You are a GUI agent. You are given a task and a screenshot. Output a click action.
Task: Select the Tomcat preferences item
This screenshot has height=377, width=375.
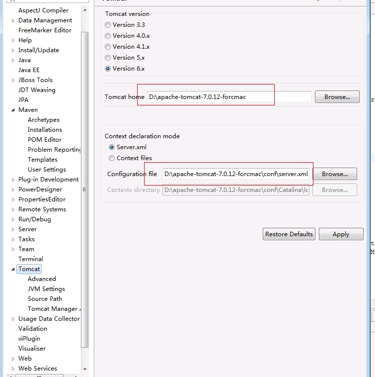point(29,269)
